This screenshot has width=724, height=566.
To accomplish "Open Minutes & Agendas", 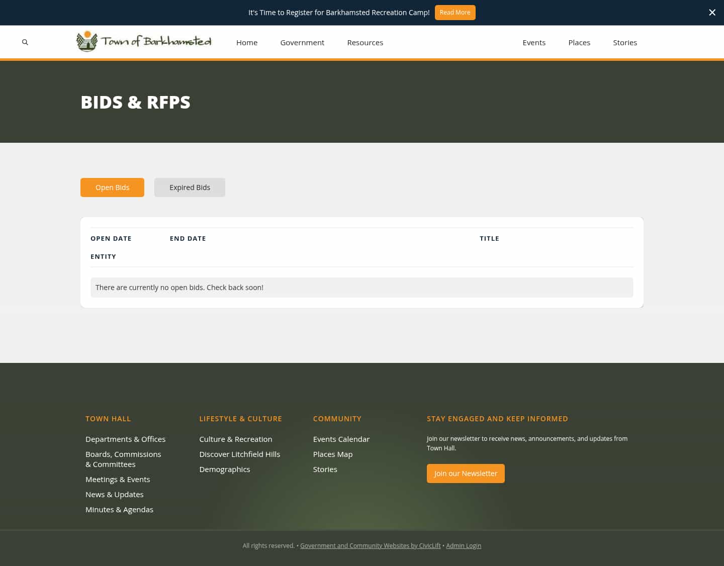I will pyautogui.click(x=119, y=509).
